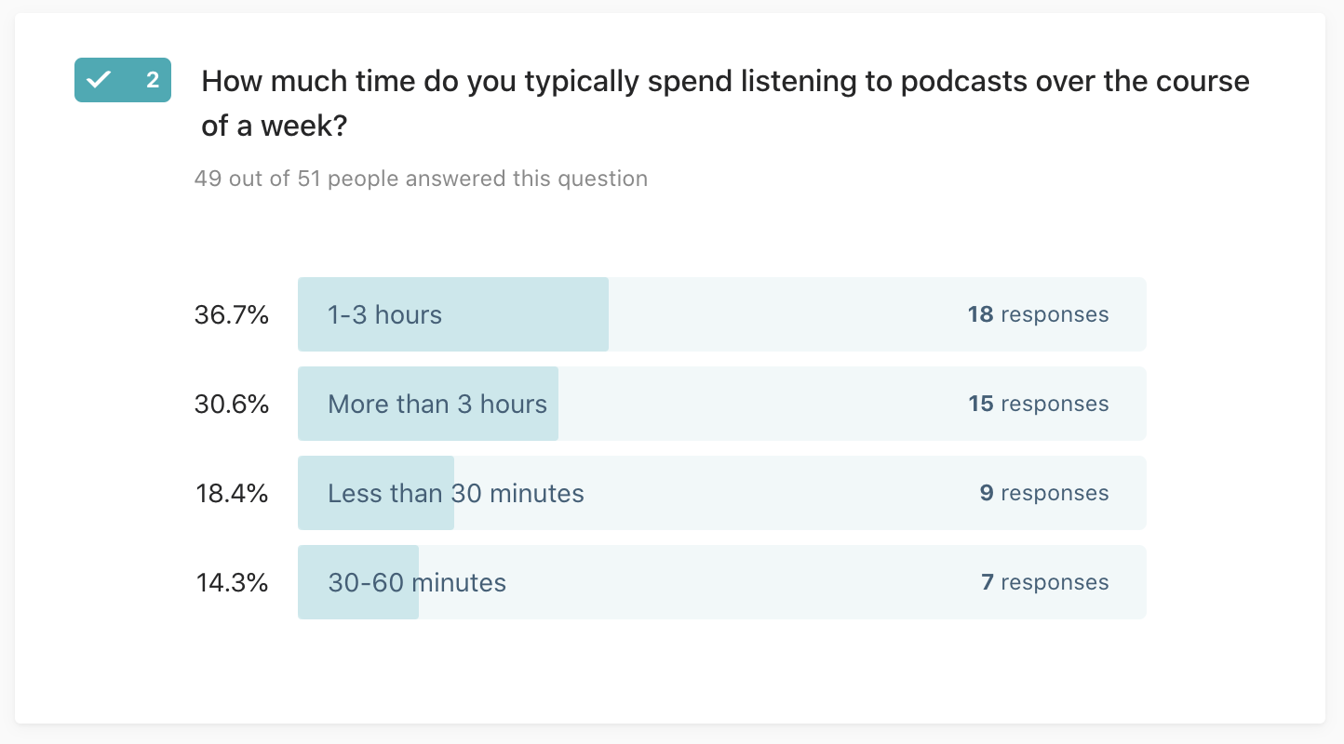Click the 30-60 minutes result bar
The height and width of the screenshot is (744, 1344).
click(x=721, y=582)
